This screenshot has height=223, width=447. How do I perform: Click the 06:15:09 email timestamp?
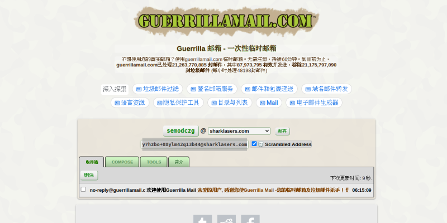click(x=362, y=190)
